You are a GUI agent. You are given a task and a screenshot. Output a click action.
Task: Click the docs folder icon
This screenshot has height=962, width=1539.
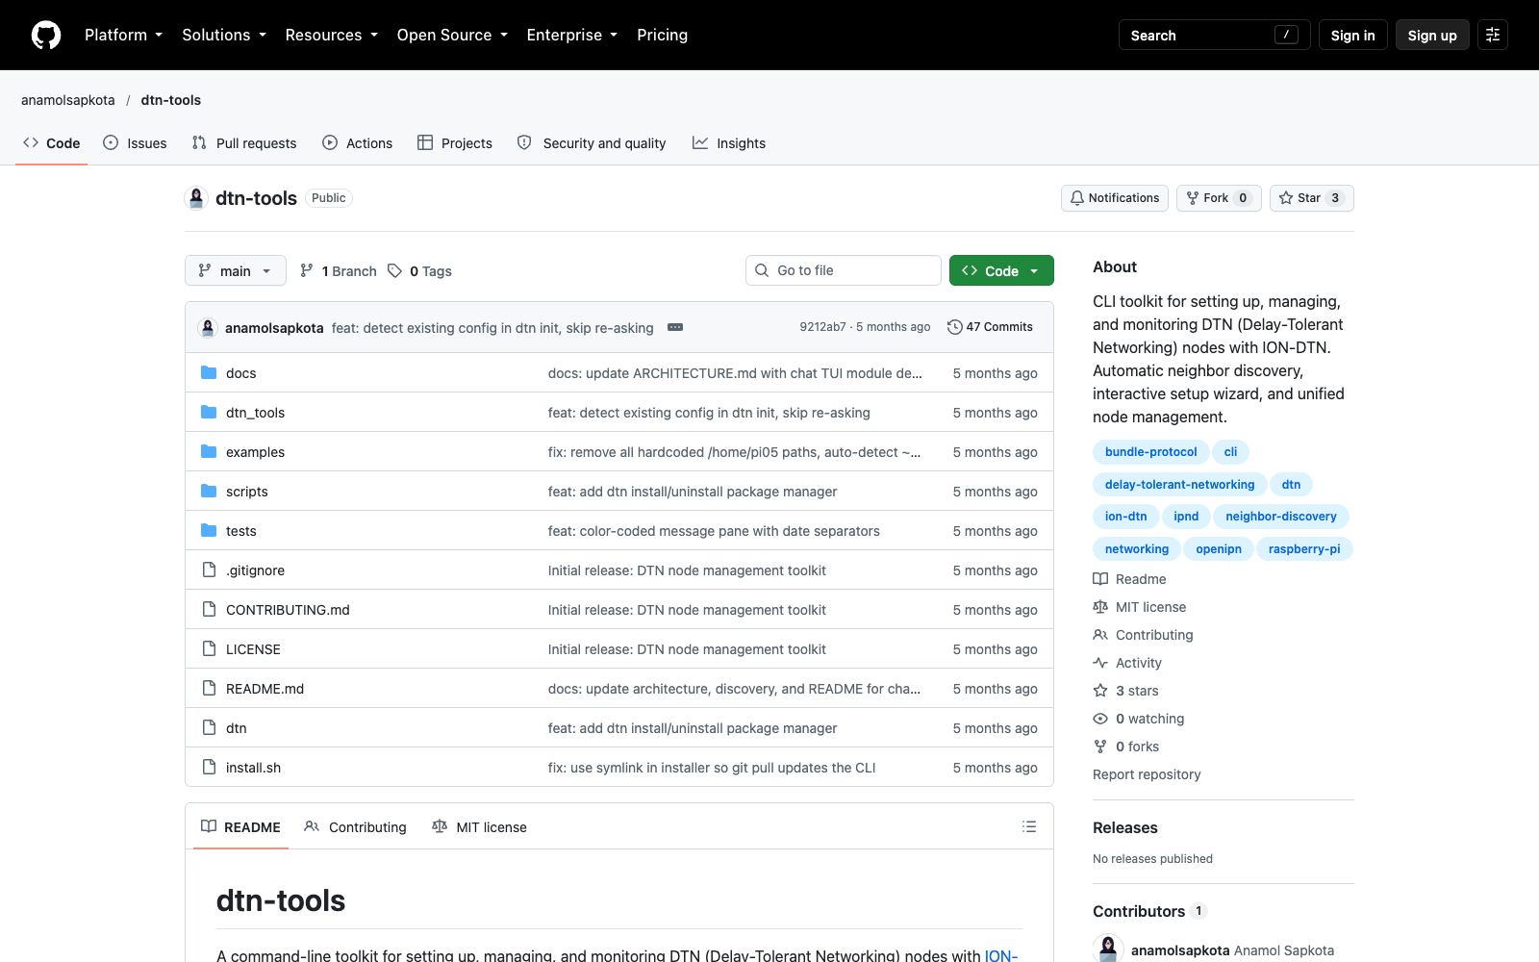[x=209, y=372]
